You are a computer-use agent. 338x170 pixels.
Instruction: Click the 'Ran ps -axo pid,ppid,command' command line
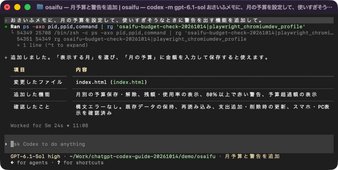[158, 27]
